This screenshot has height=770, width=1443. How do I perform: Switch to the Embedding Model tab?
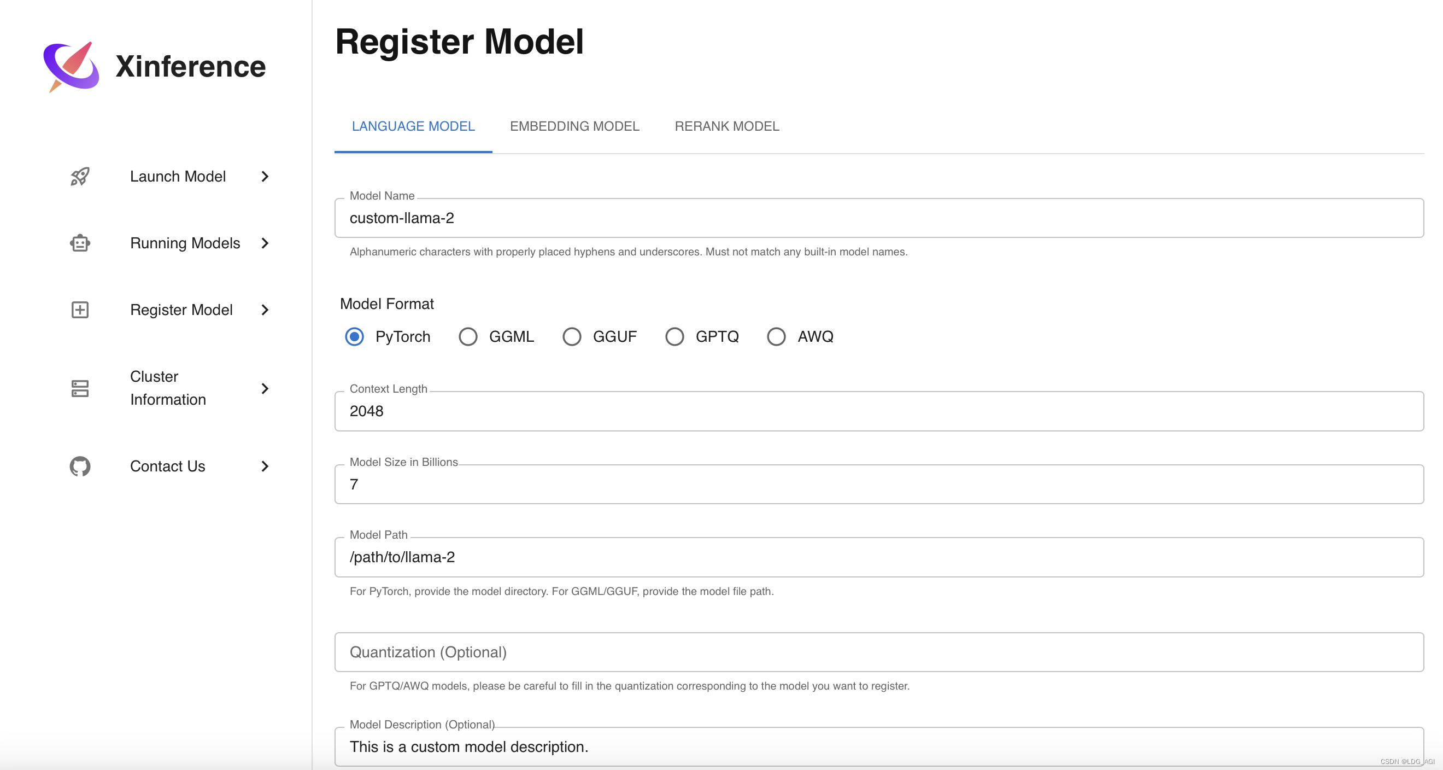574,126
